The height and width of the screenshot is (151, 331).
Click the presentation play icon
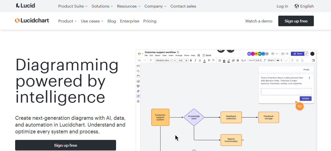[x=283, y=54]
